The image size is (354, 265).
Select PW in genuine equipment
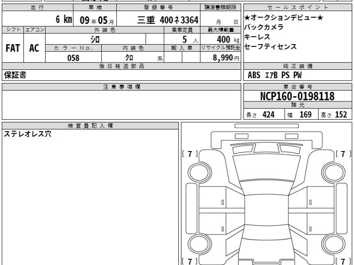[297, 75]
